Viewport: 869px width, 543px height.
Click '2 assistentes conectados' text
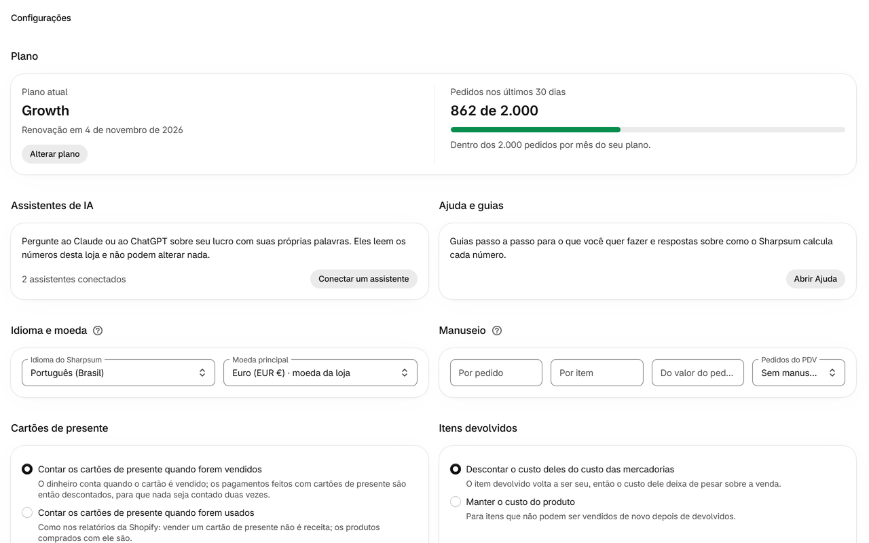74,279
